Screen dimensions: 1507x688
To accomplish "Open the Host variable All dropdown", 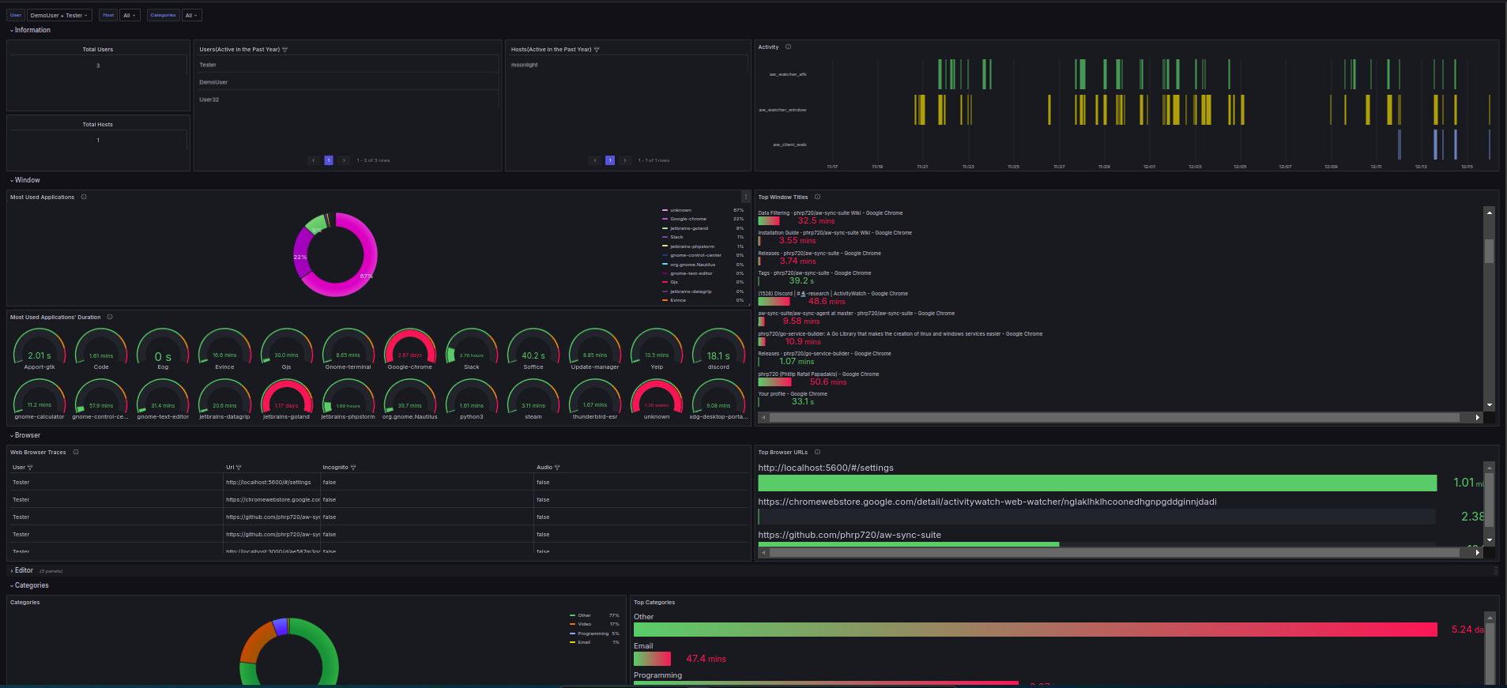I will pyautogui.click(x=130, y=15).
